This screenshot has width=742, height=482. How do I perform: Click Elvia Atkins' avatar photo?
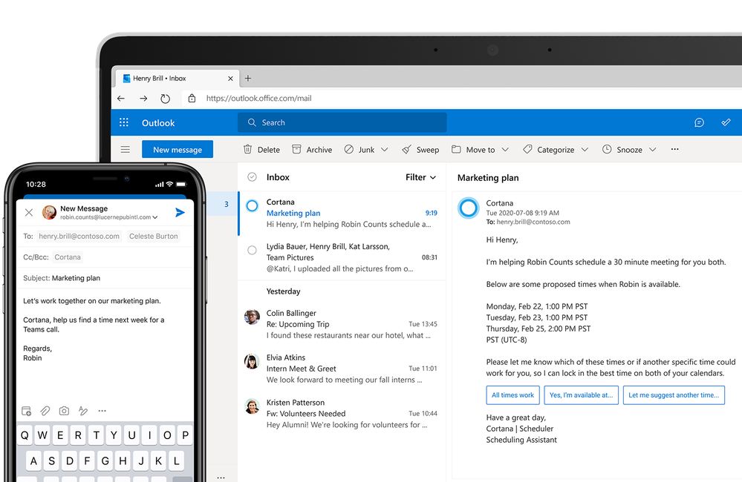[x=252, y=362]
